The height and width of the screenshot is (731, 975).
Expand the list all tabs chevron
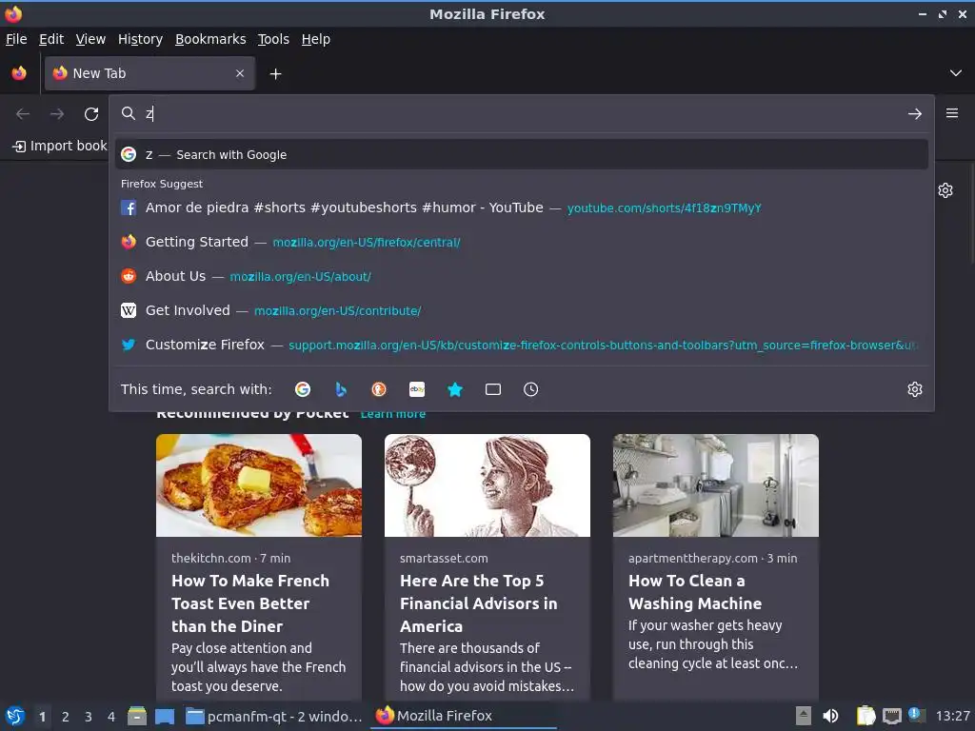pyautogui.click(x=956, y=73)
